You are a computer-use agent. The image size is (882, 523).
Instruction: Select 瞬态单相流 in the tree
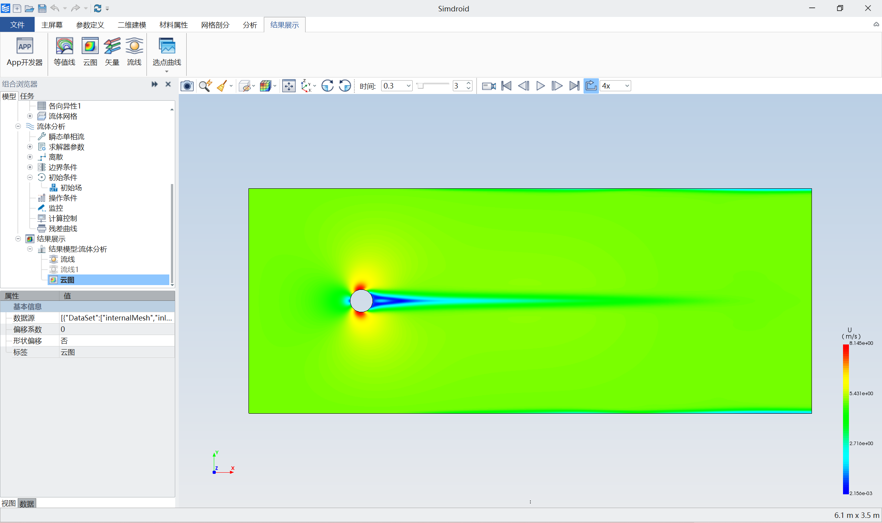click(x=67, y=136)
